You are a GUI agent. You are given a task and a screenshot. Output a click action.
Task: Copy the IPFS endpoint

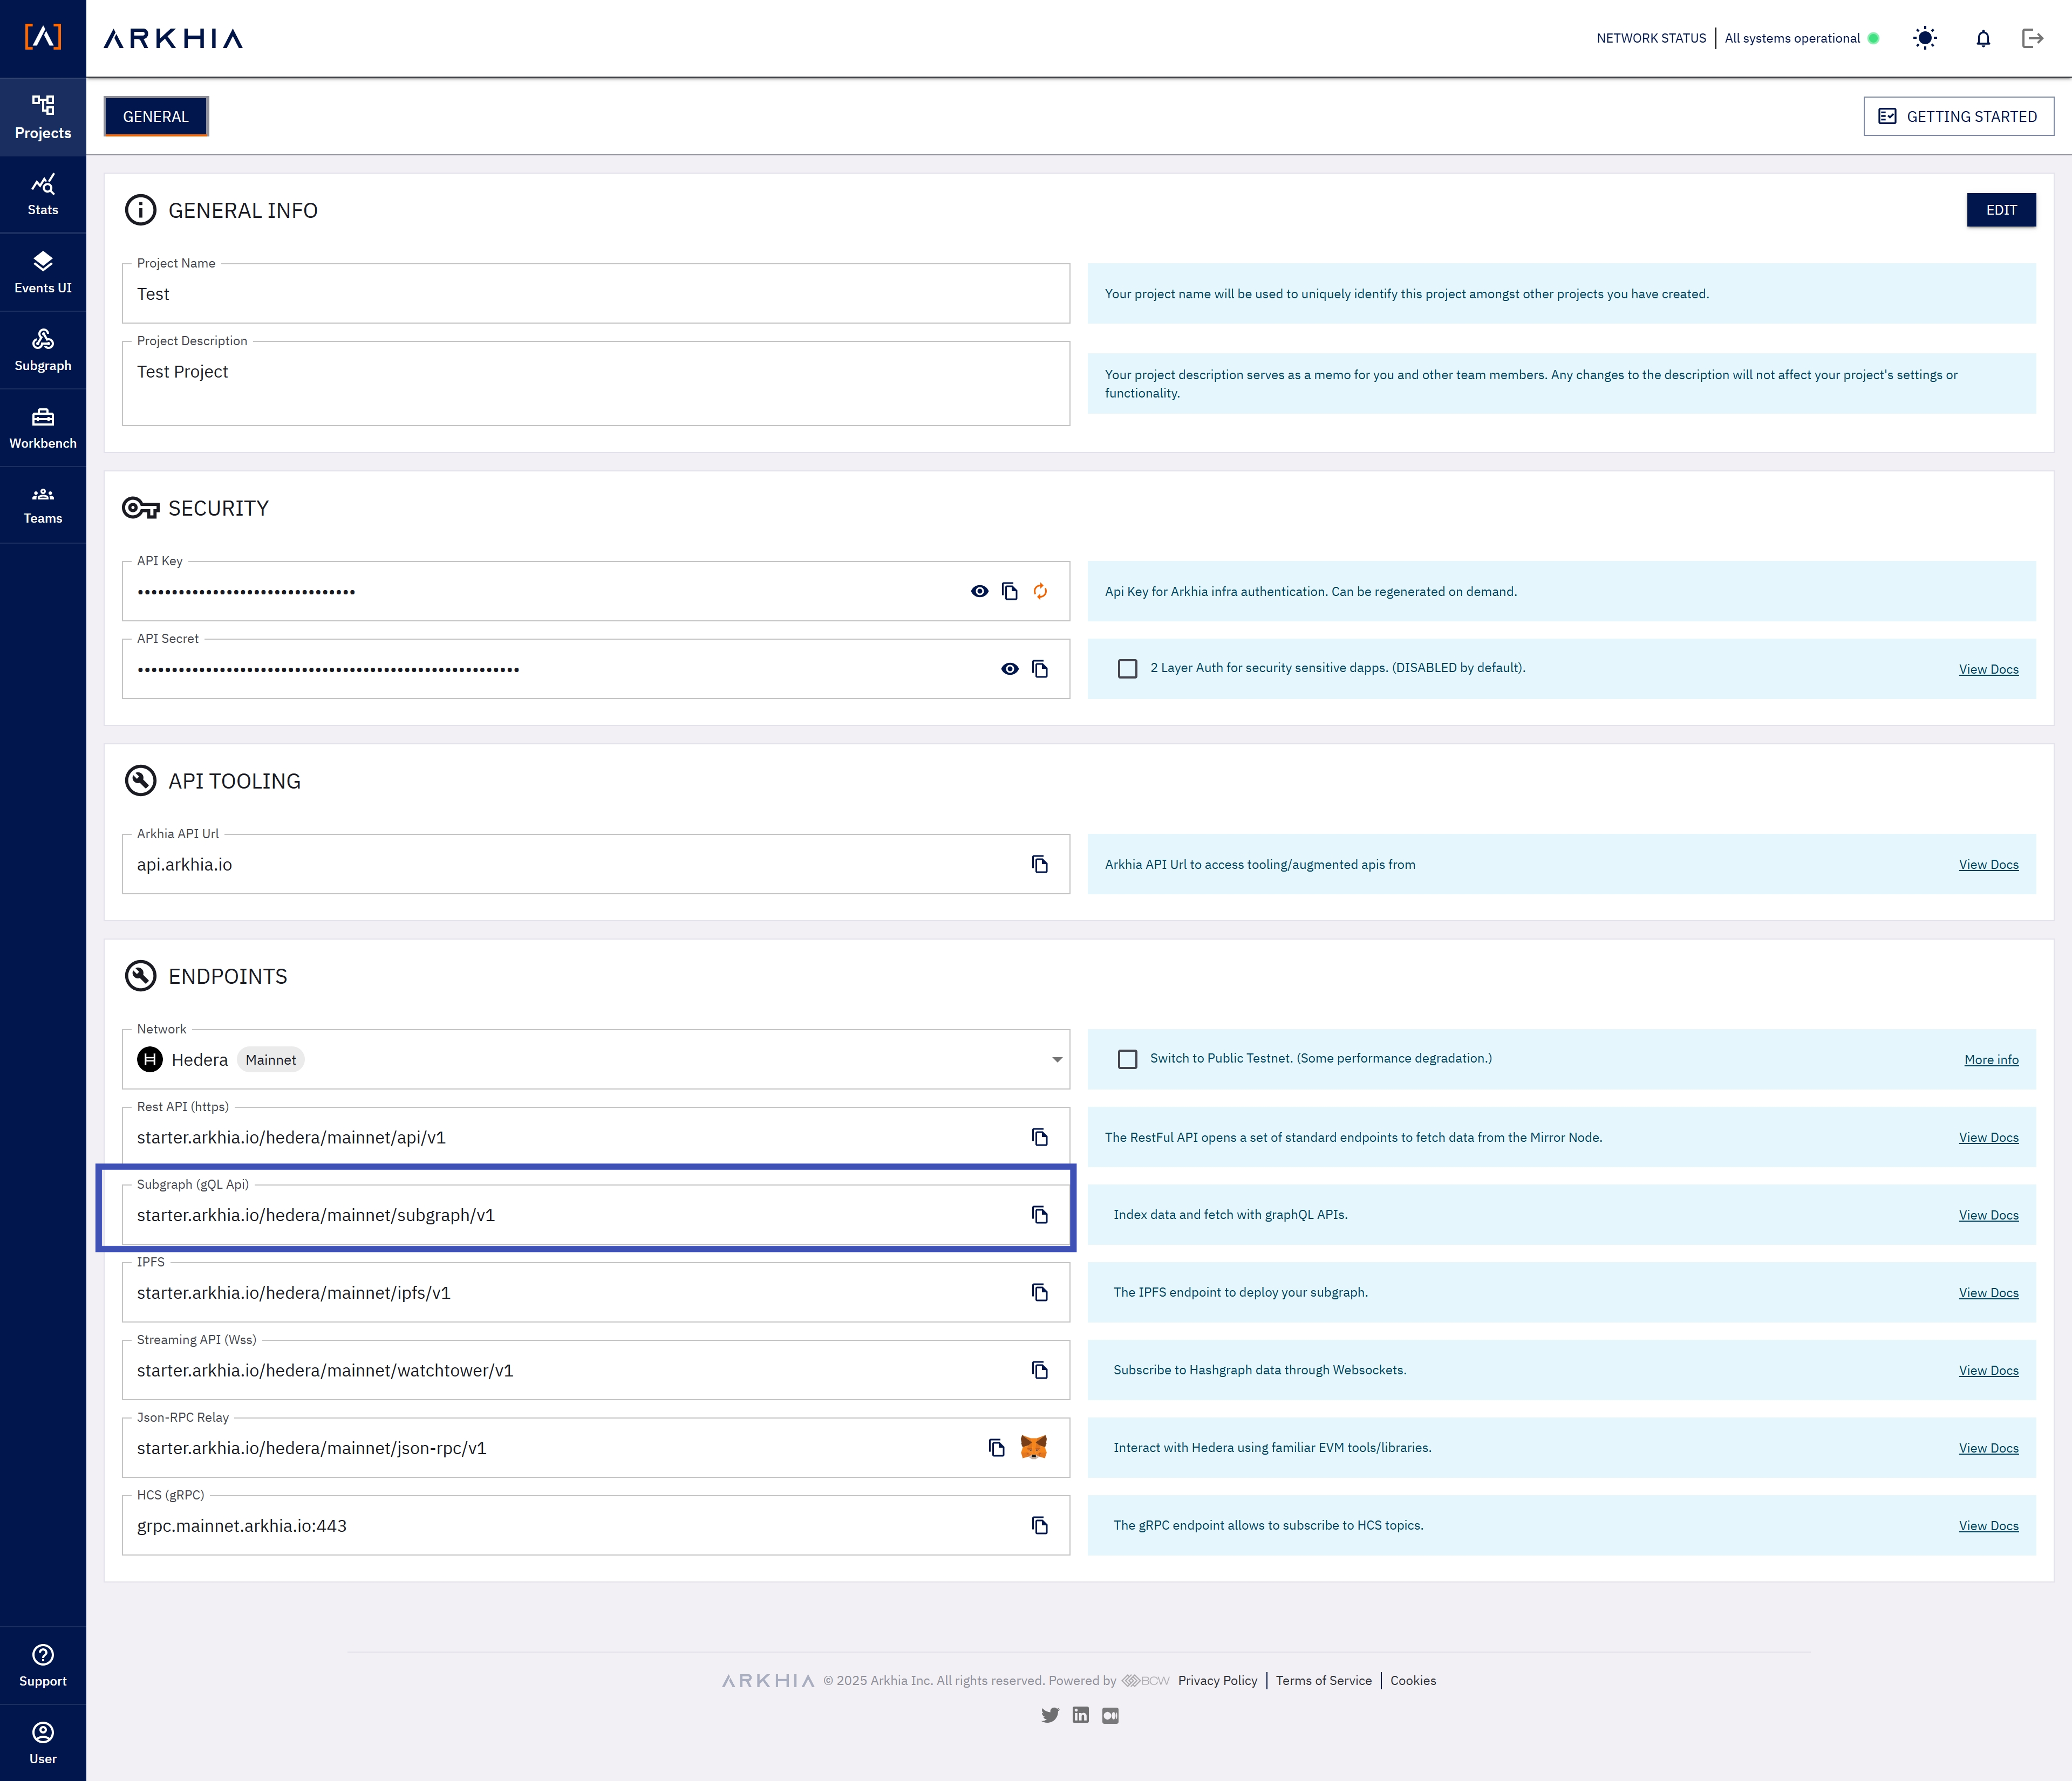[1040, 1292]
